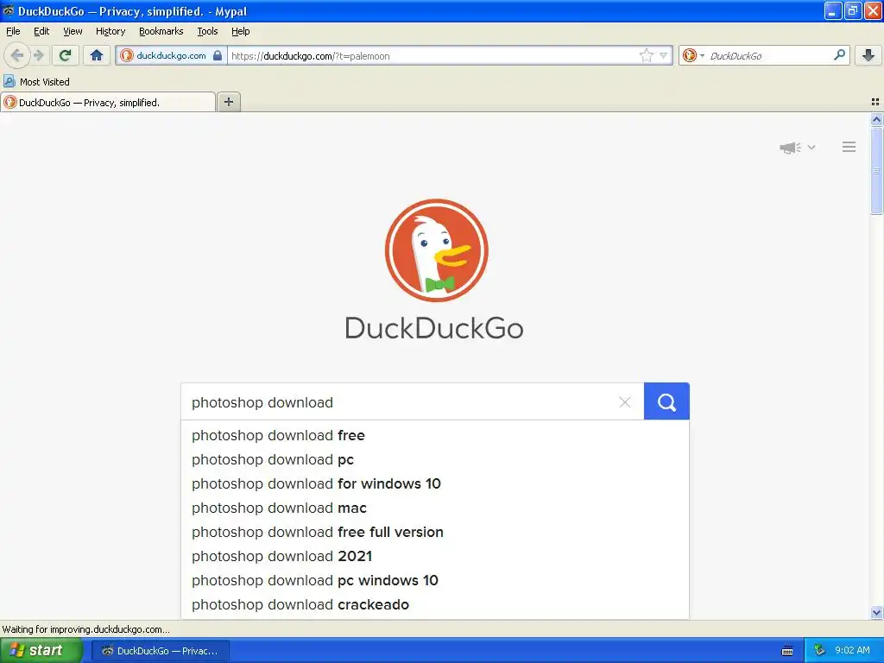Image resolution: width=884 pixels, height=663 pixels.
Task: Open the Bookmarks menu
Action: (x=161, y=31)
